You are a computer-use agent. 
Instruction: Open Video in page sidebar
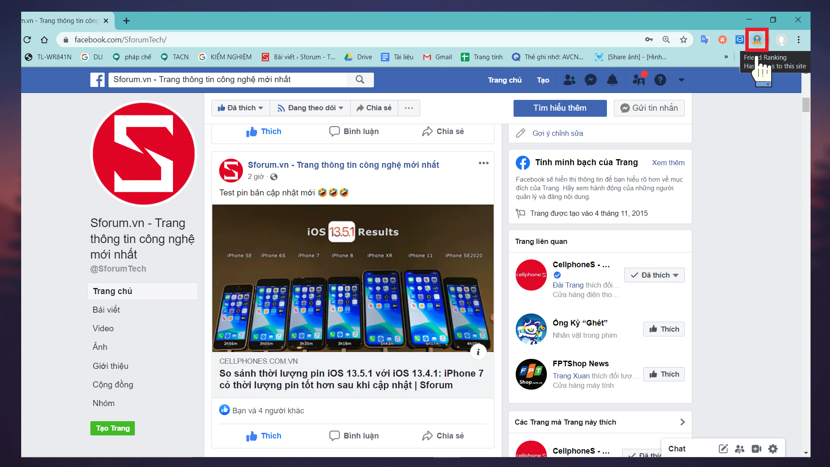pyautogui.click(x=103, y=328)
